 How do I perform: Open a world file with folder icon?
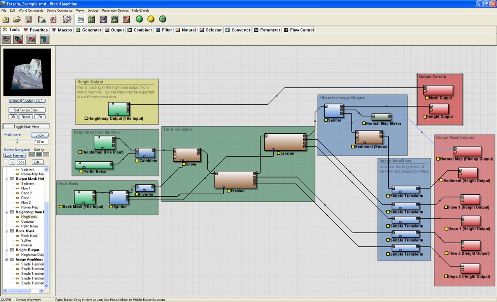(x=17, y=19)
